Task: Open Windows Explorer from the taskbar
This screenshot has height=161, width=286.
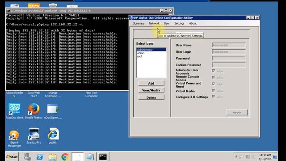Action: [x=52, y=157]
